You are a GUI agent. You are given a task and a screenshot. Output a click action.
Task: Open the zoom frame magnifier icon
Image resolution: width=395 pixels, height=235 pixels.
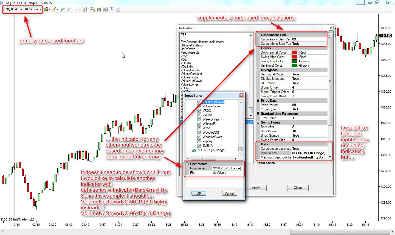pos(84,9)
